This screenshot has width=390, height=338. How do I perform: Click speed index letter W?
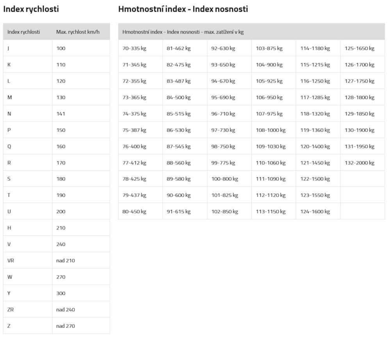coord(10,277)
